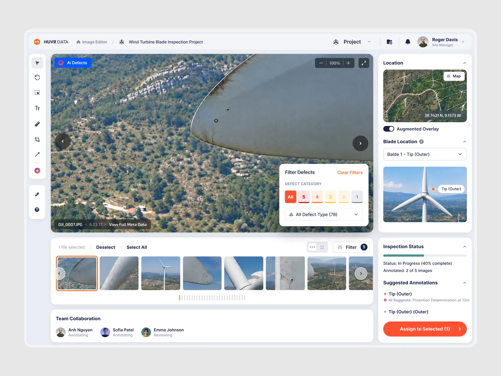Collapse the Suggested Annotations section
Screen dimensions: 501x376
[x=465, y=283]
